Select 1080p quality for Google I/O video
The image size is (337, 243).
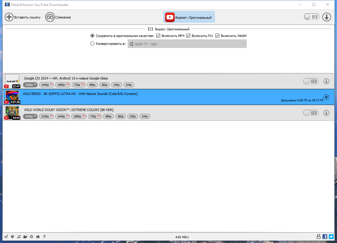[62, 85]
